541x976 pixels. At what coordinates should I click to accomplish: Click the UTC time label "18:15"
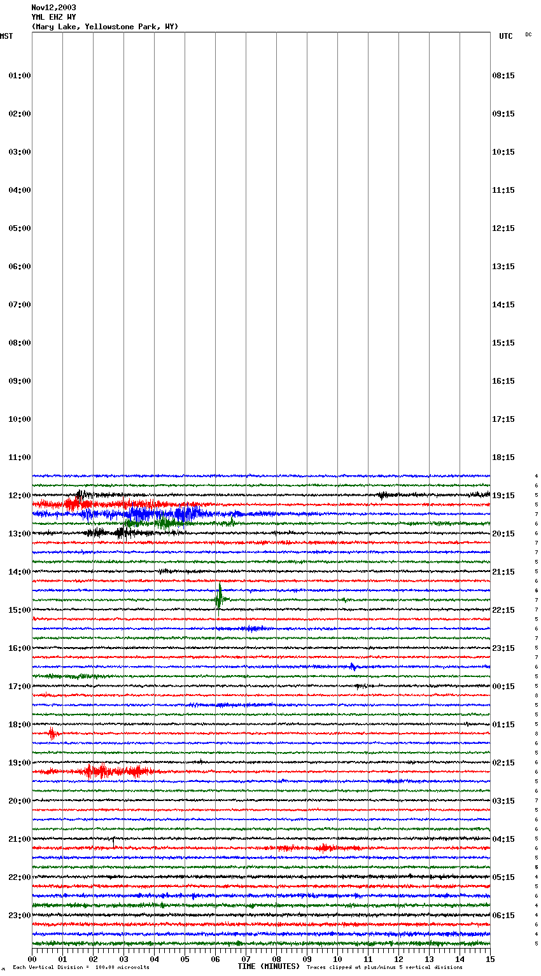pos(503,457)
